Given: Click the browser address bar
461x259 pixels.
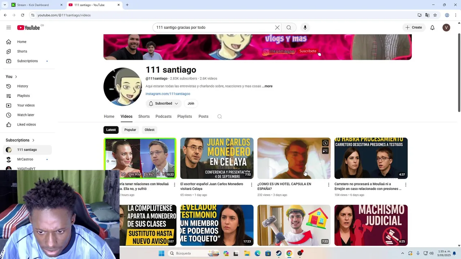Looking at the screenshot, I should point(223,15).
